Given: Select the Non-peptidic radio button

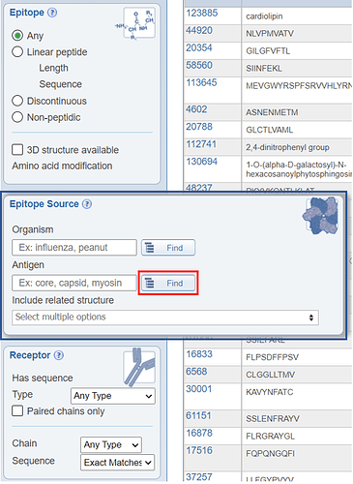Looking at the screenshot, I should (x=17, y=117).
